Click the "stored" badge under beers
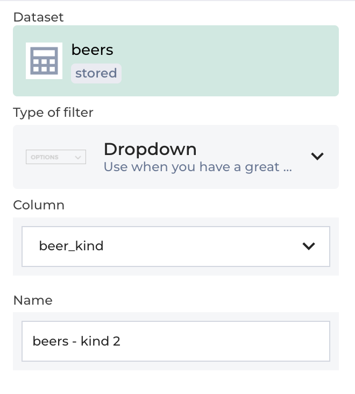 point(96,73)
